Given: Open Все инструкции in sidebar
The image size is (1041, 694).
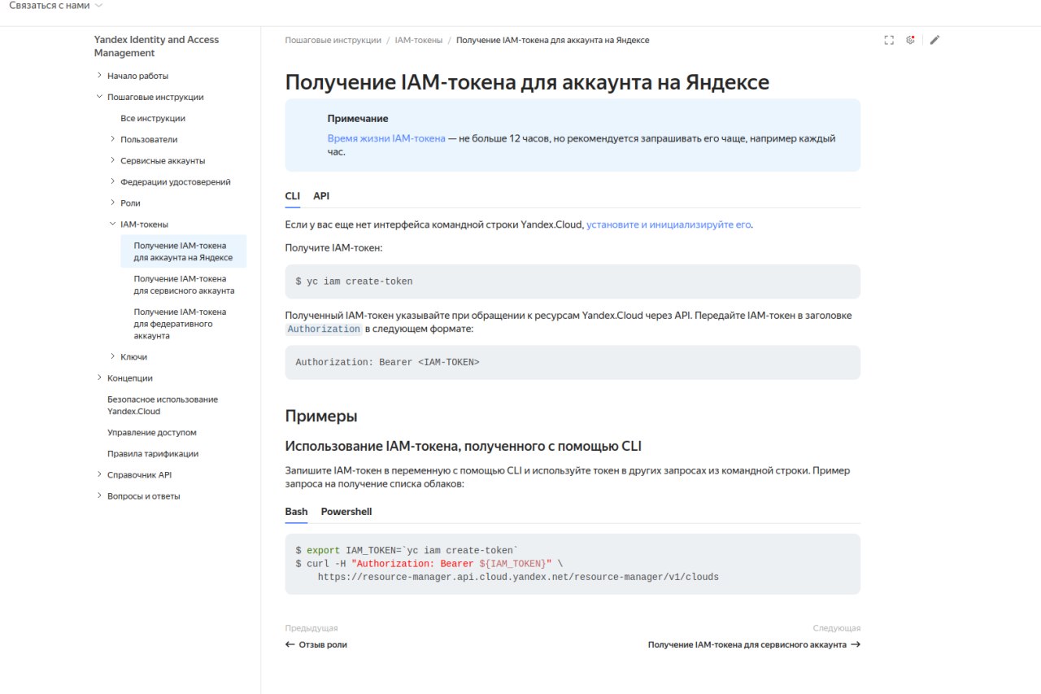Looking at the screenshot, I should click(x=153, y=118).
